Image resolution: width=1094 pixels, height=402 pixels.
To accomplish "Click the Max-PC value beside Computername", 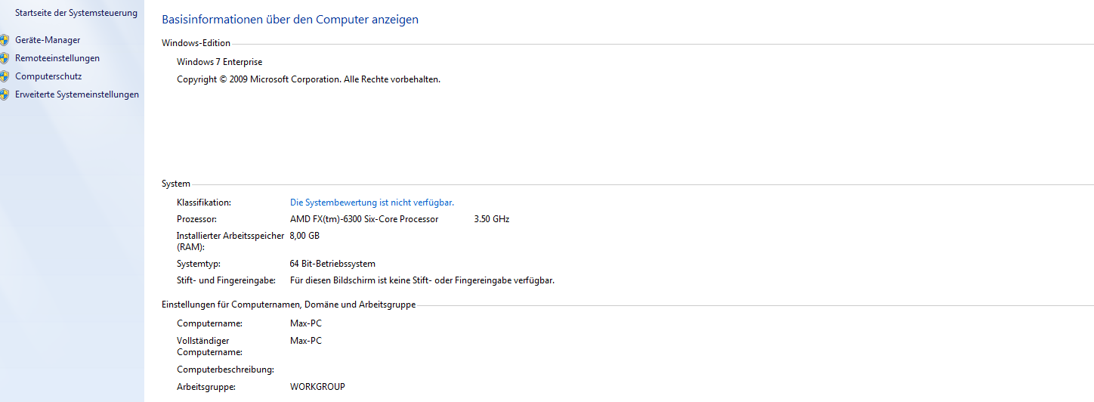I will (306, 323).
